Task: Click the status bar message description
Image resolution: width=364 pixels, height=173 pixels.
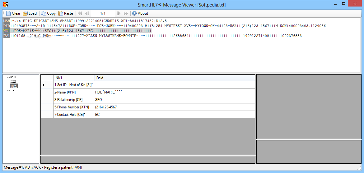Action: pyautogui.click(x=43, y=167)
